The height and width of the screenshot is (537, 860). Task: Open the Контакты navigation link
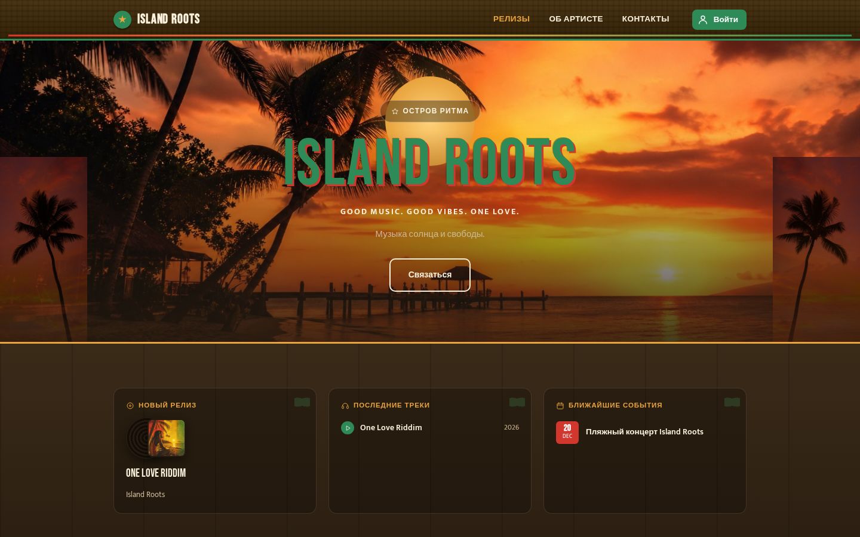[x=646, y=19]
